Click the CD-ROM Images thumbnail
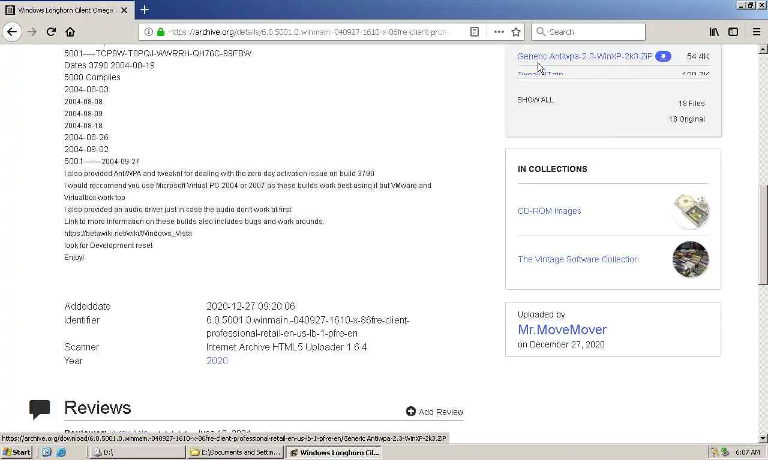 [x=691, y=211]
